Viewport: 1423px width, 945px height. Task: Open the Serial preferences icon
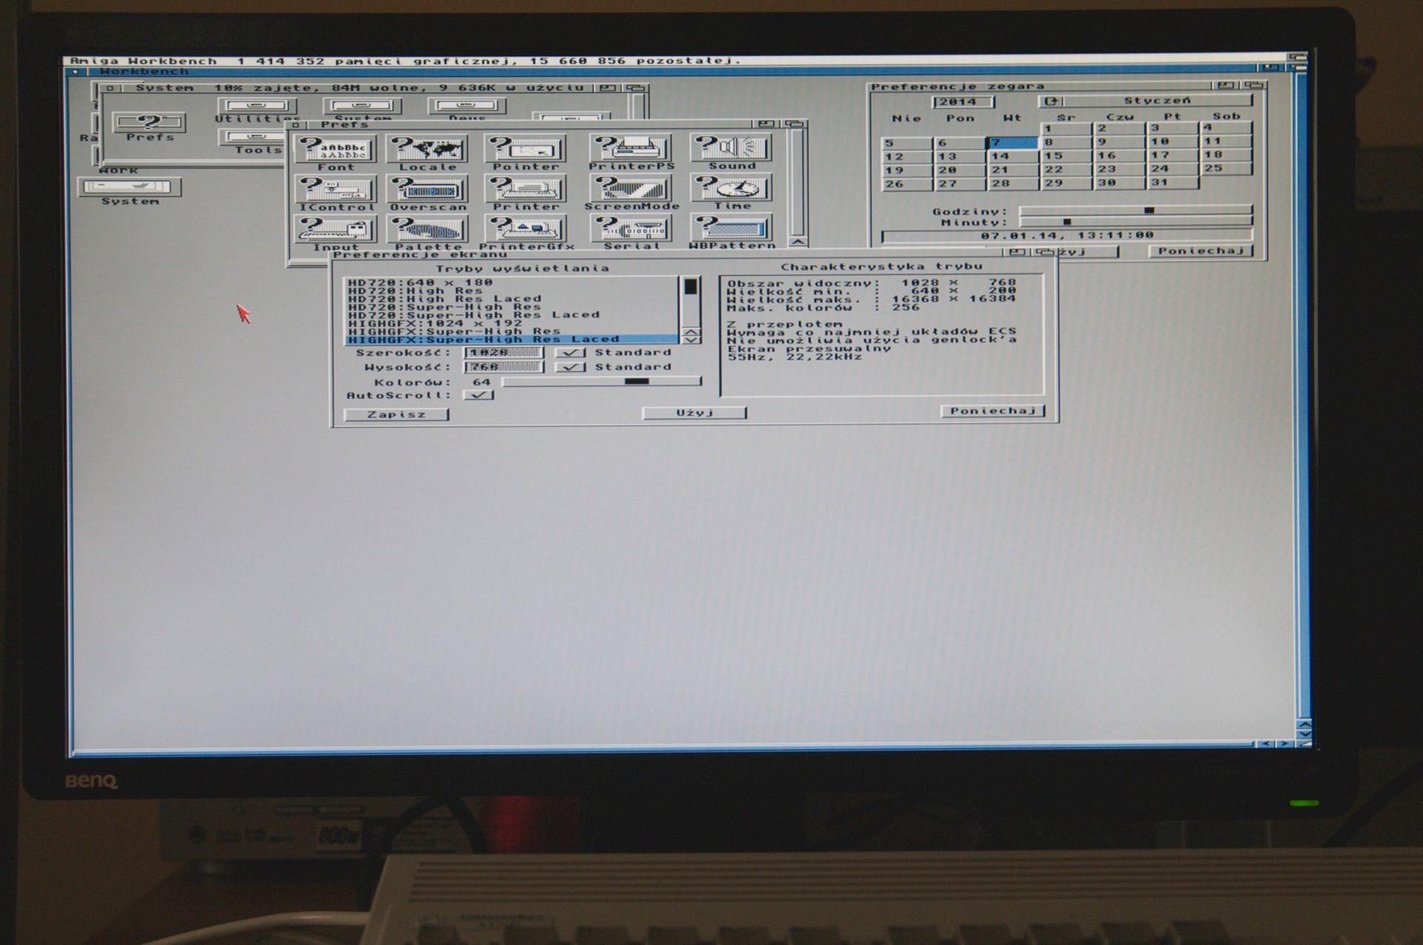[x=631, y=232]
